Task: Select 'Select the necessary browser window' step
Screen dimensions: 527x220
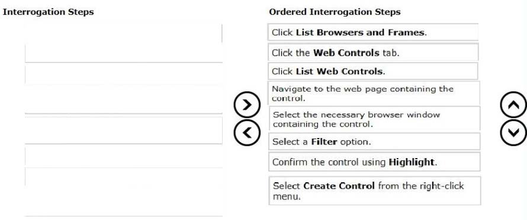Action: point(374,119)
